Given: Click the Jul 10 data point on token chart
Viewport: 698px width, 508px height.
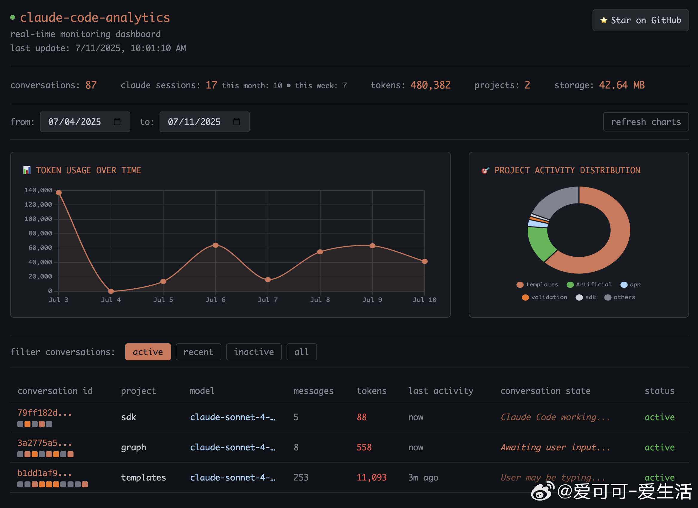Looking at the screenshot, I should (425, 261).
